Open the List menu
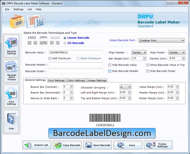This screenshot has height=154, width=190. [29, 9]
